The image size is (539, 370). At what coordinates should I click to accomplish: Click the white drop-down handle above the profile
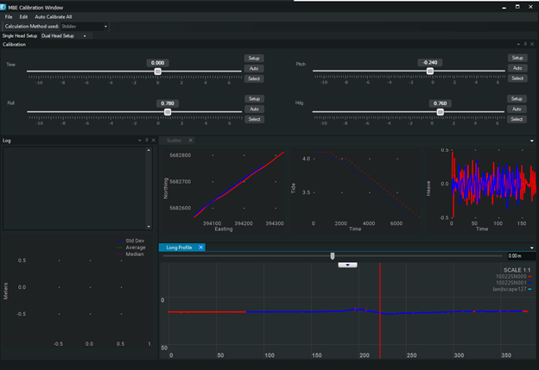(347, 265)
